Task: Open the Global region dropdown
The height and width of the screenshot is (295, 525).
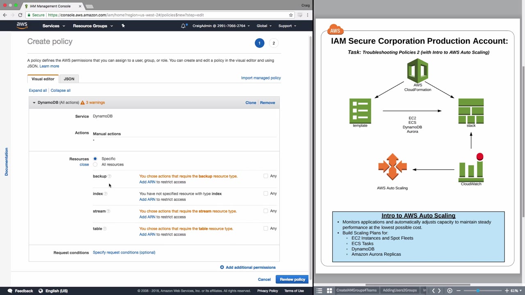Action: 264,26
